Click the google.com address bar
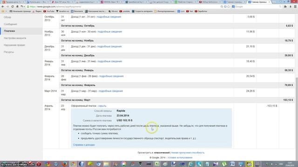Image resolution: width=298 pixels, height=167 pixels. [123, 6]
